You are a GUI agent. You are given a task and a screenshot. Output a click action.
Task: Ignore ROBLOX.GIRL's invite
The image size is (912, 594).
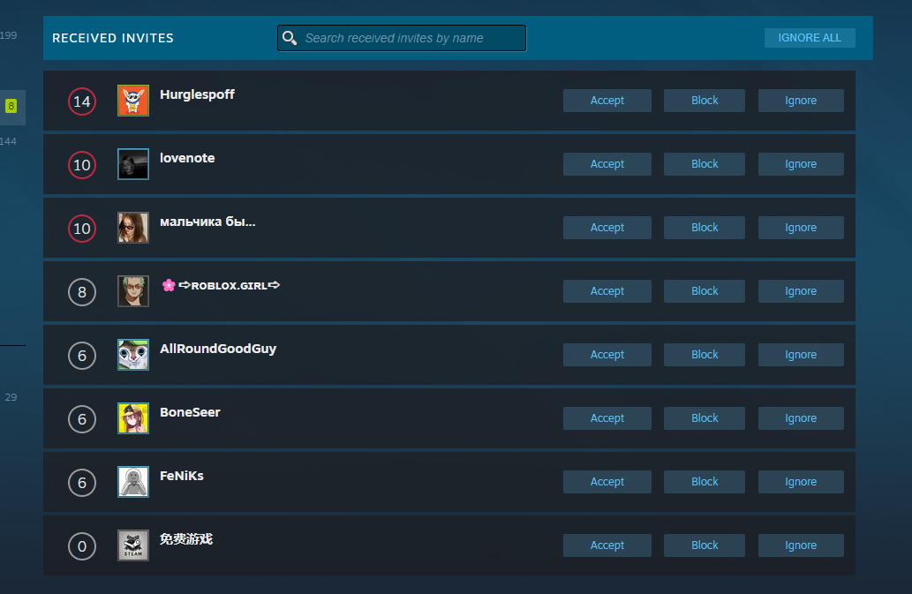pos(801,291)
